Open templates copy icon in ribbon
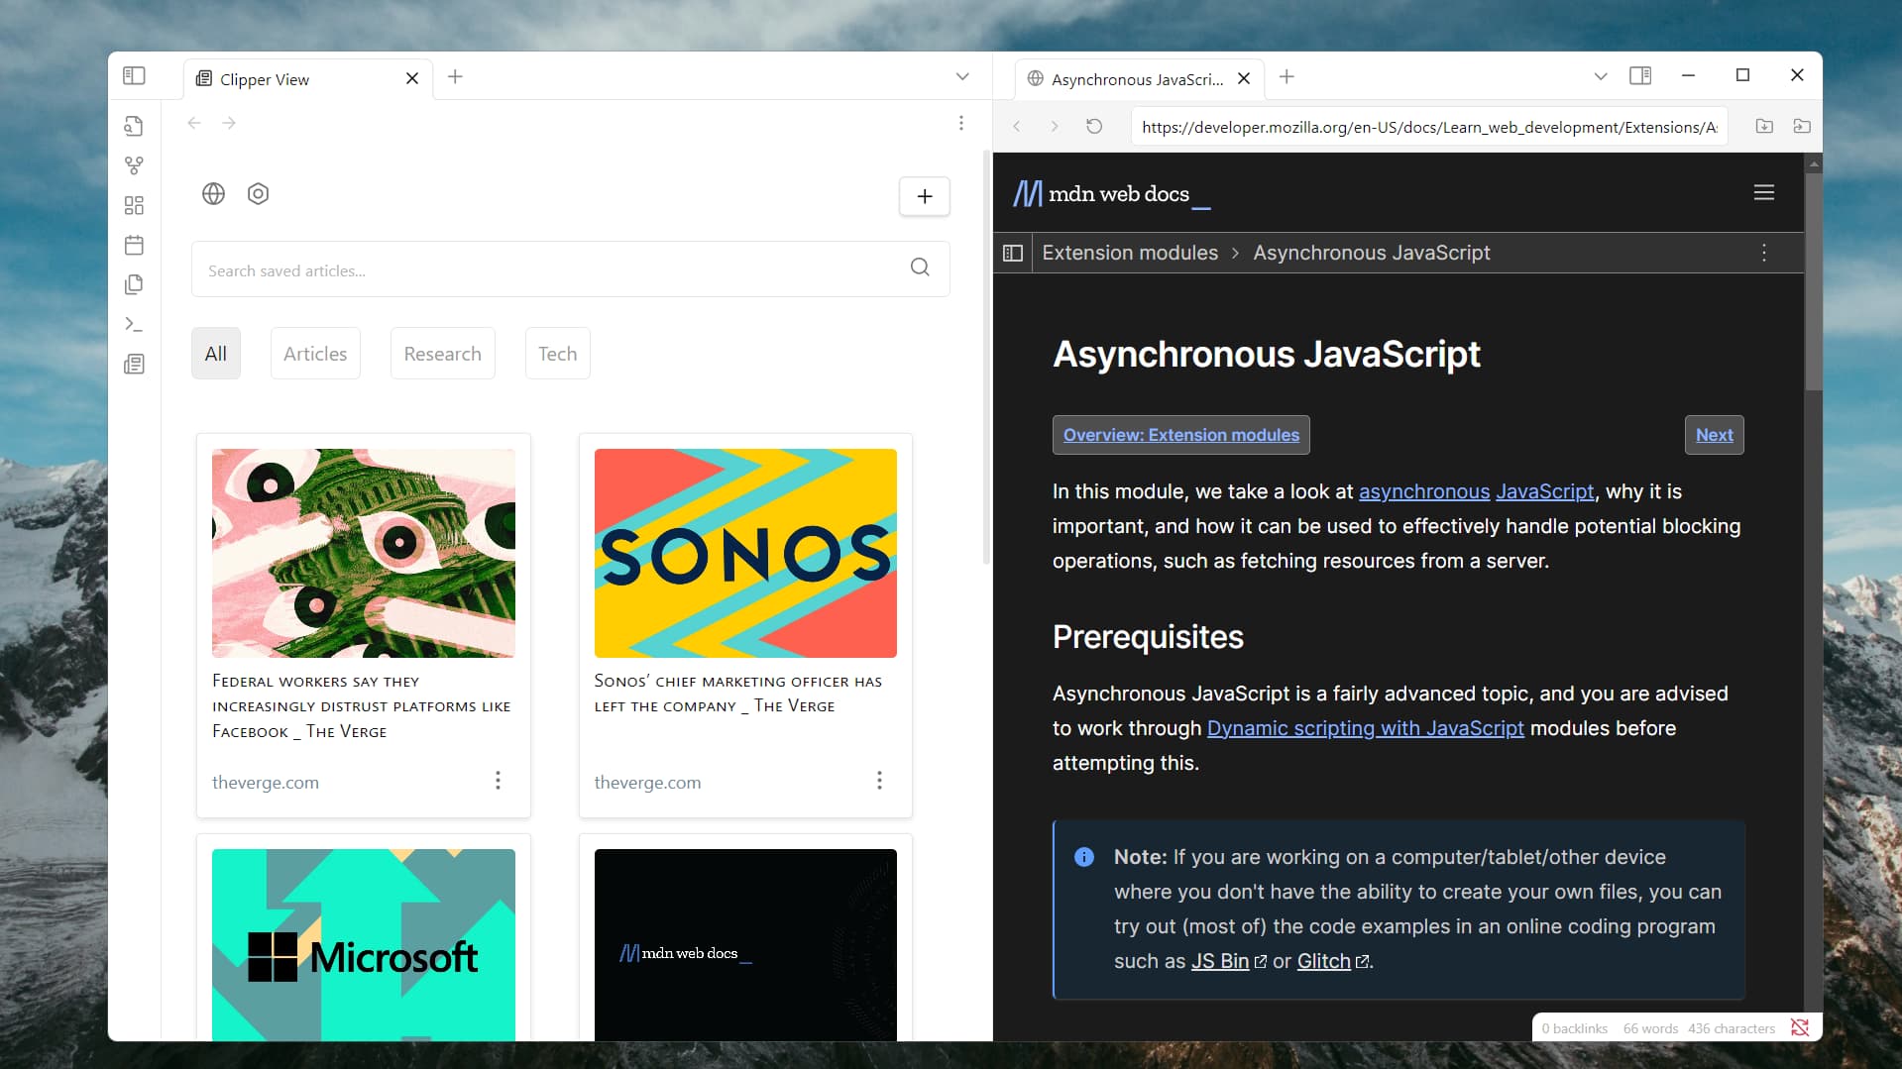Image resolution: width=1902 pixels, height=1069 pixels. (x=134, y=284)
